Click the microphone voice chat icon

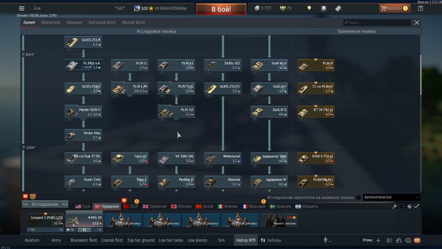325,240
